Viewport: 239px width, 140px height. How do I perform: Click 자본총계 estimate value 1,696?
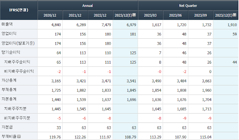pyautogui.click(x=131, y=100)
